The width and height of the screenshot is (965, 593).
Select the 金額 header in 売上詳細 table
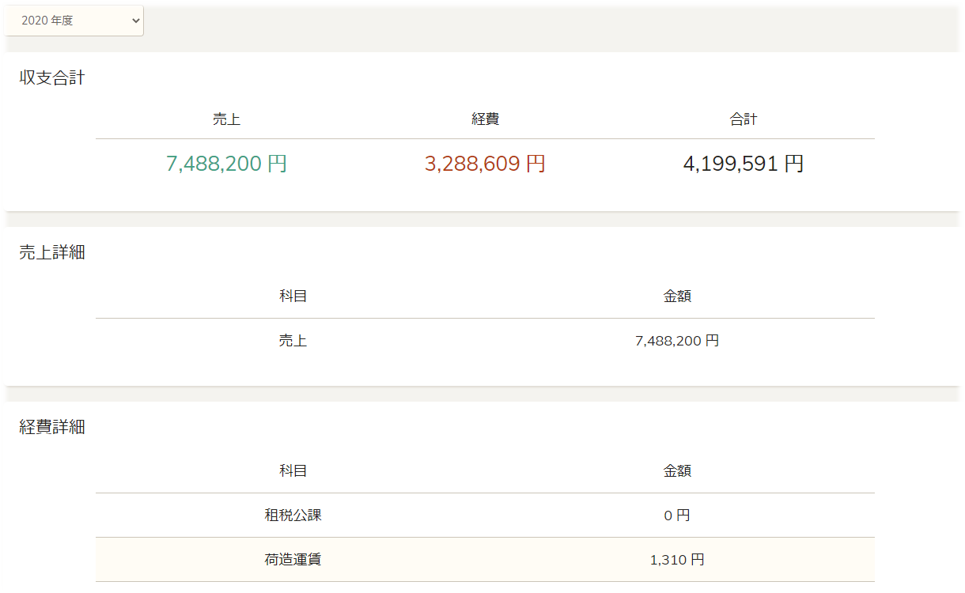pos(677,296)
